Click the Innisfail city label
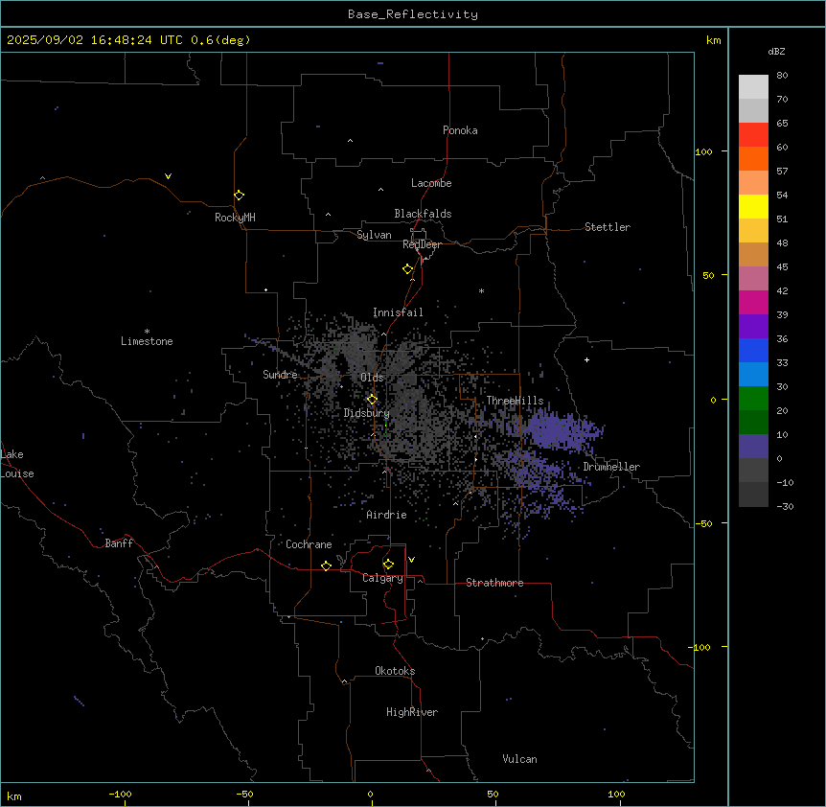Image resolution: width=826 pixels, height=807 pixels. [398, 312]
